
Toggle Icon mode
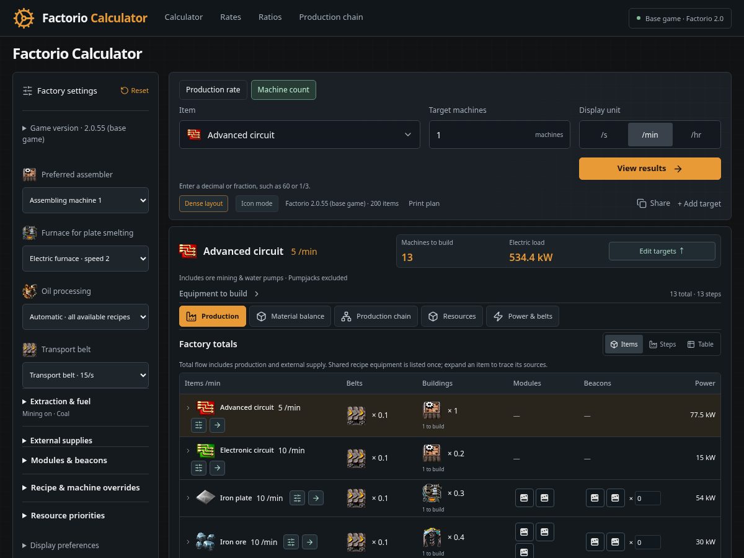coord(257,203)
